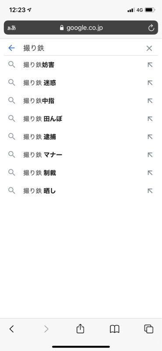Open the 撮り鉄 逮捕 suggestion
This screenshot has width=162, height=351.
81,136
